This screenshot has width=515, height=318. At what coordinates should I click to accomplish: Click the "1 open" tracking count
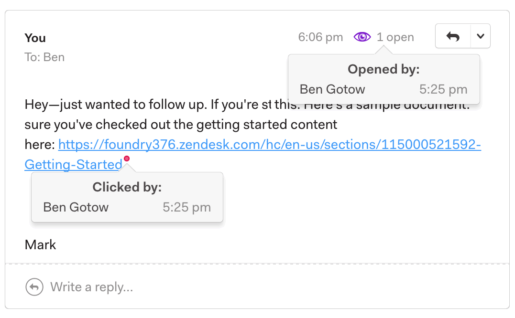coord(395,37)
